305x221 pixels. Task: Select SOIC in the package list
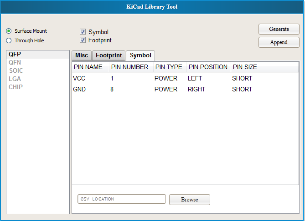[38, 70]
